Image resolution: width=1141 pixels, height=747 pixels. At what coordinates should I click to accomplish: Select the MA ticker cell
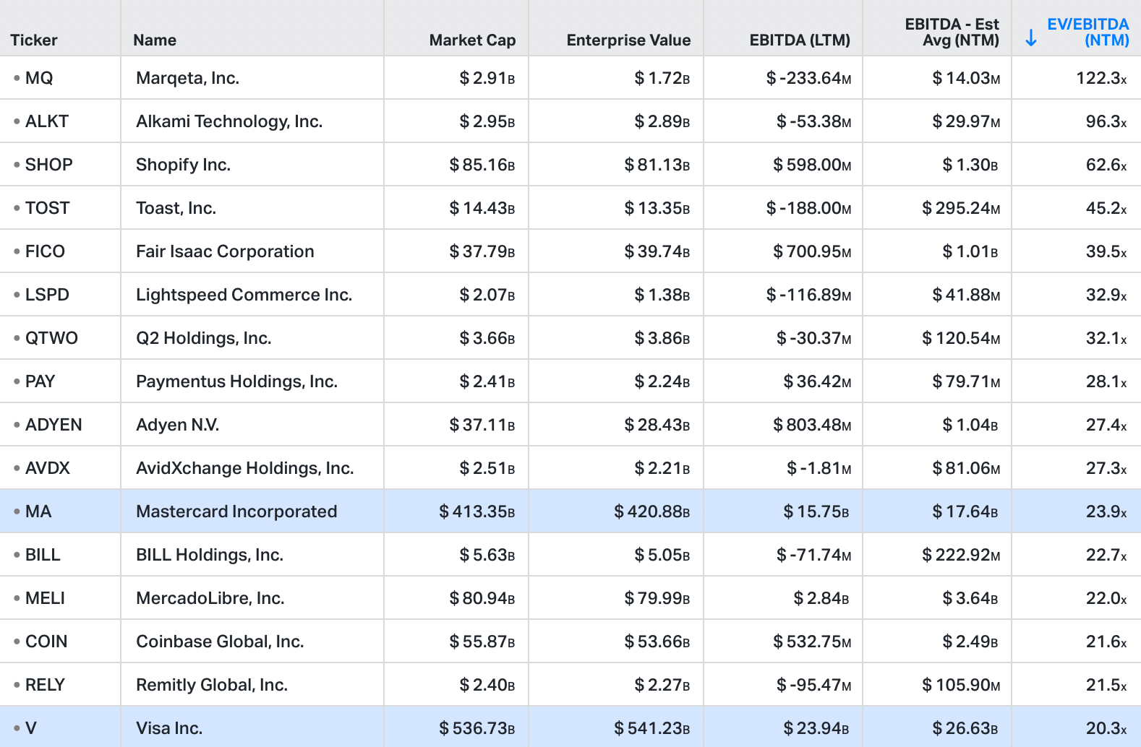pyautogui.click(x=60, y=511)
